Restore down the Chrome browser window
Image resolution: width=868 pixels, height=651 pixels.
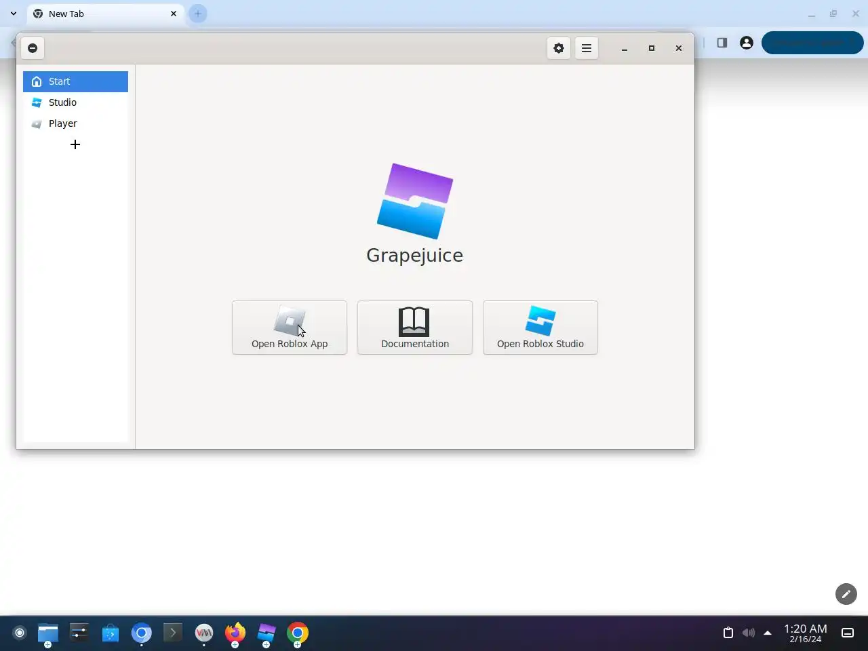[x=833, y=14]
